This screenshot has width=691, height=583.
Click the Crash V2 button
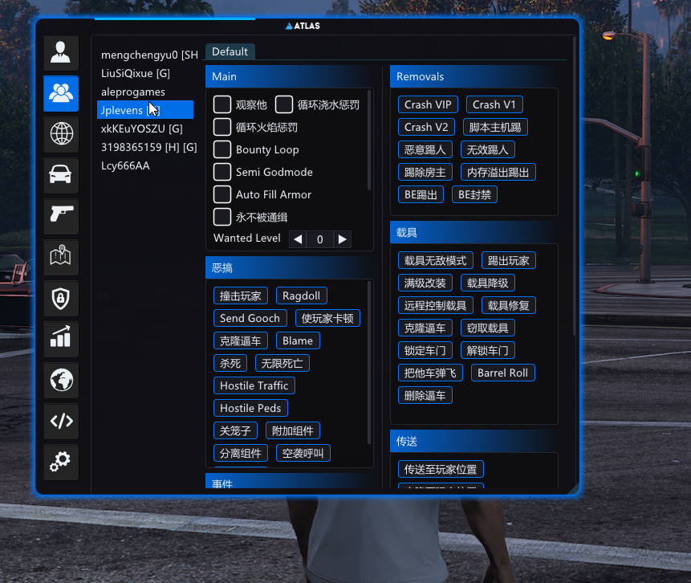426,127
